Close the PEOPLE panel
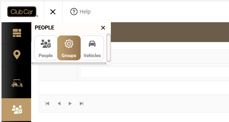The height and width of the screenshot is (122, 229). tap(103, 28)
